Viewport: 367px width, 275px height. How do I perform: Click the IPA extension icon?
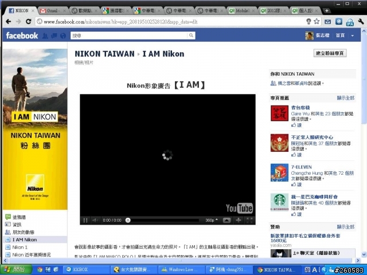click(x=350, y=22)
